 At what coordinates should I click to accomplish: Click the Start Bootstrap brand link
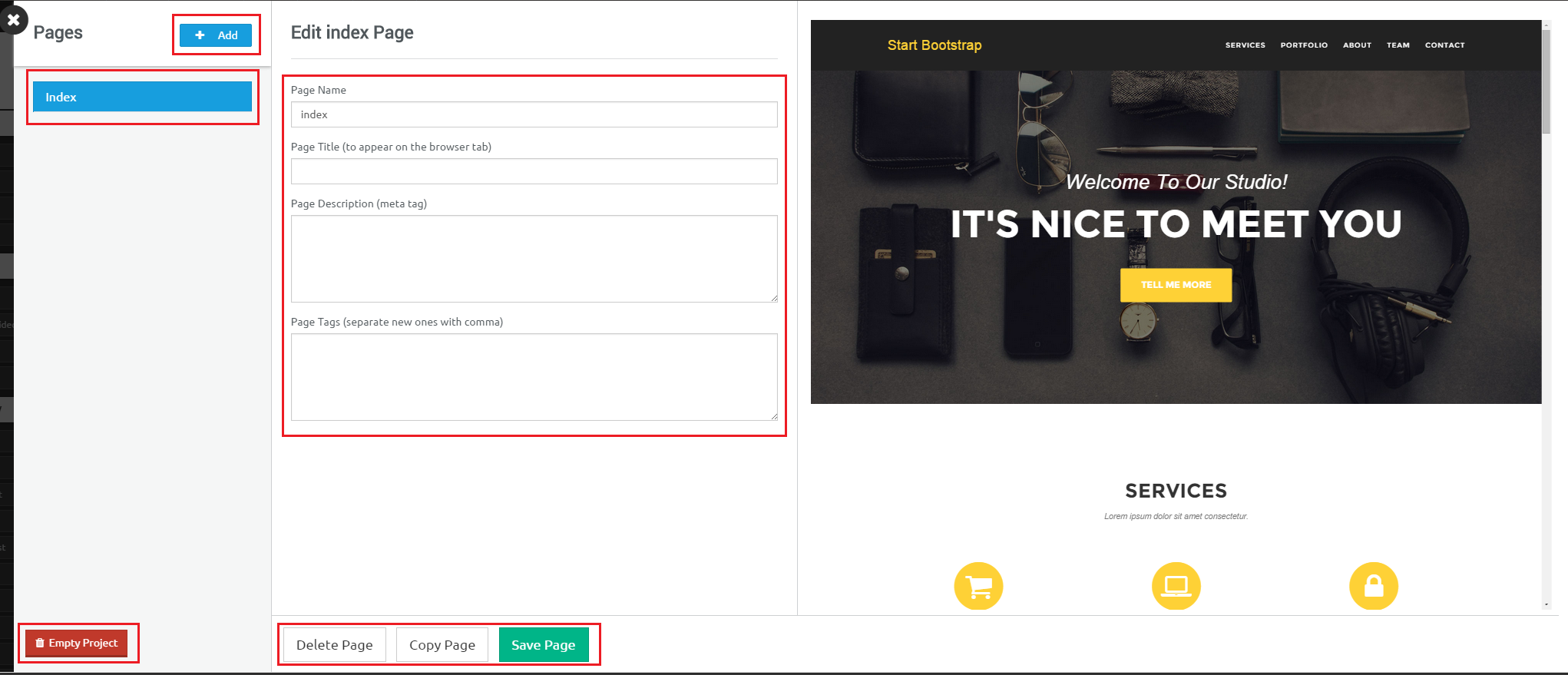(x=934, y=45)
